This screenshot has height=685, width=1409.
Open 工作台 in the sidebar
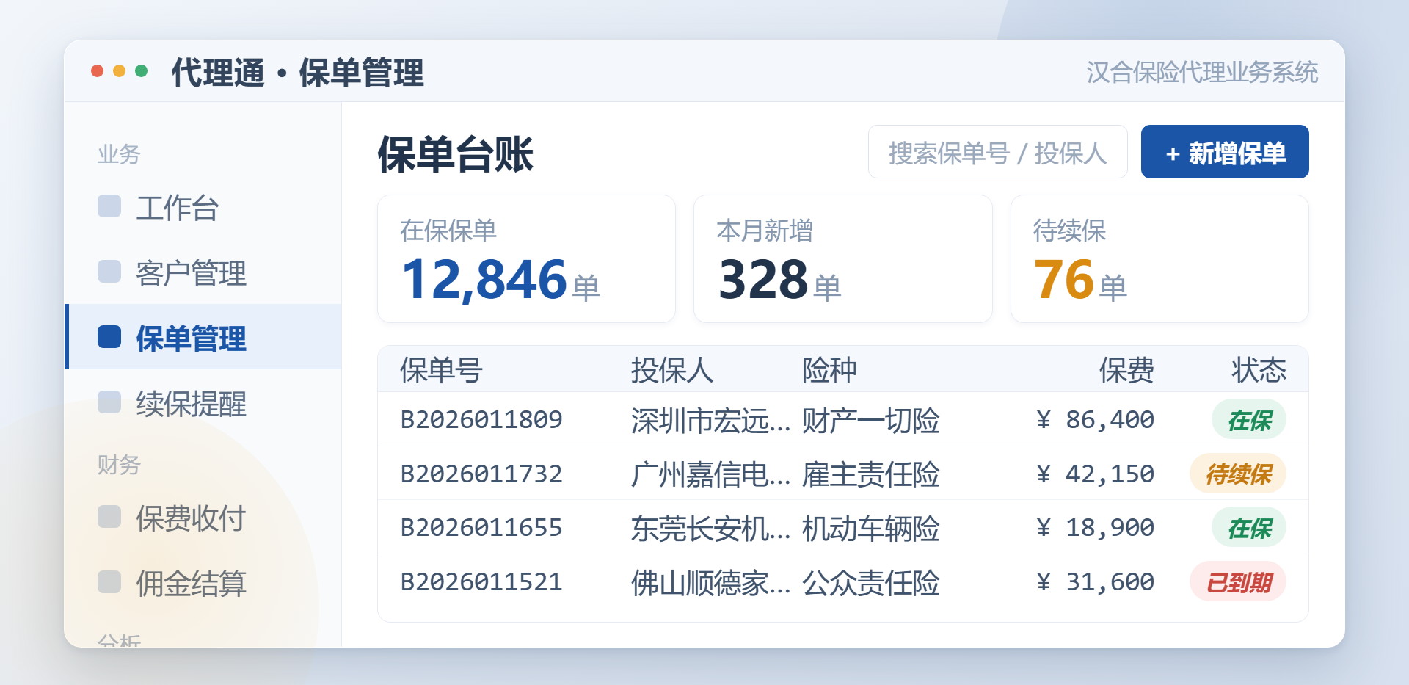(x=203, y=207)
